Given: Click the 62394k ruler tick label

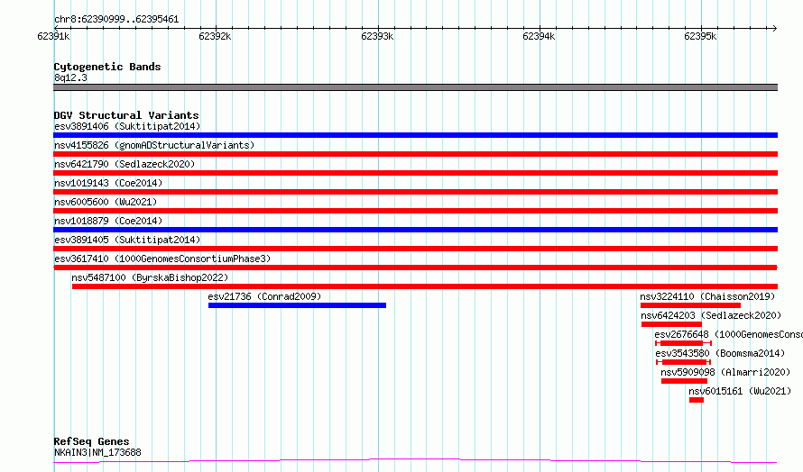Looking at the screenshot, I should point(539,36).
